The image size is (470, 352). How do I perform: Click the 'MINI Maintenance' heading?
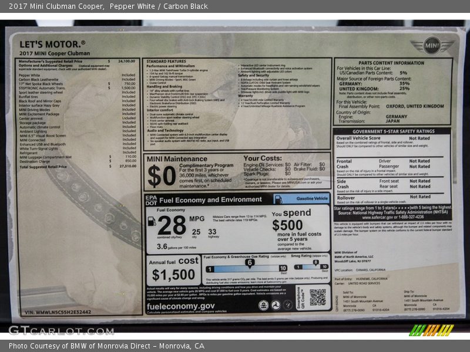tap(177, 159)
